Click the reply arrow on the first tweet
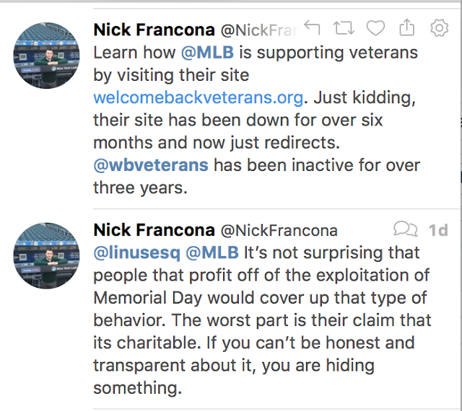The height and width of the screenshot is (411, 462). click(312, 28)
